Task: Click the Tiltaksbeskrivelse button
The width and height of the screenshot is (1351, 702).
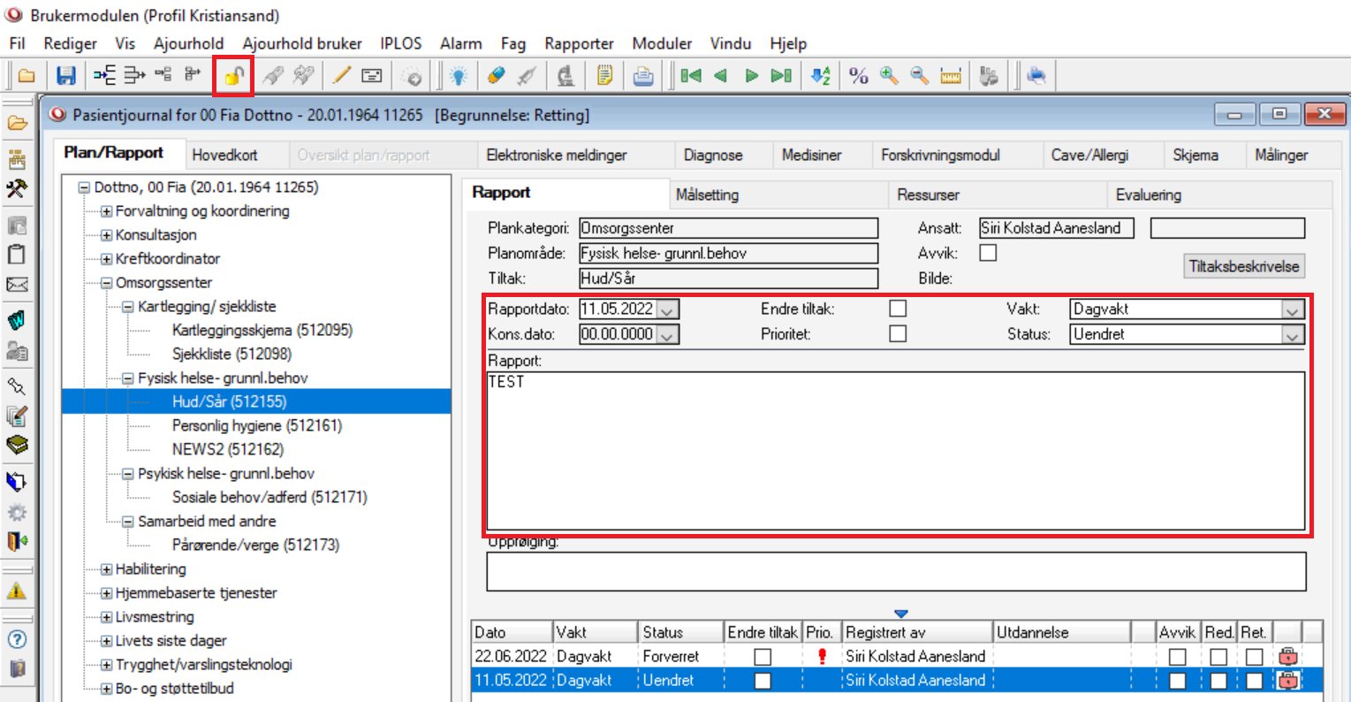Action: coord(1244,266)
